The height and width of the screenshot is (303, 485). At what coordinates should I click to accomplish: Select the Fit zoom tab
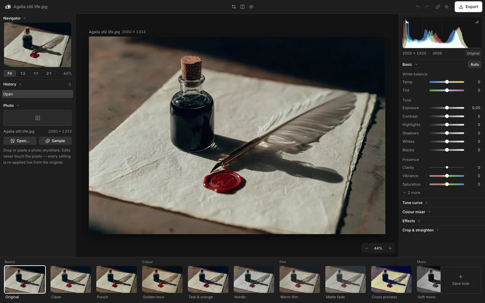10,73
